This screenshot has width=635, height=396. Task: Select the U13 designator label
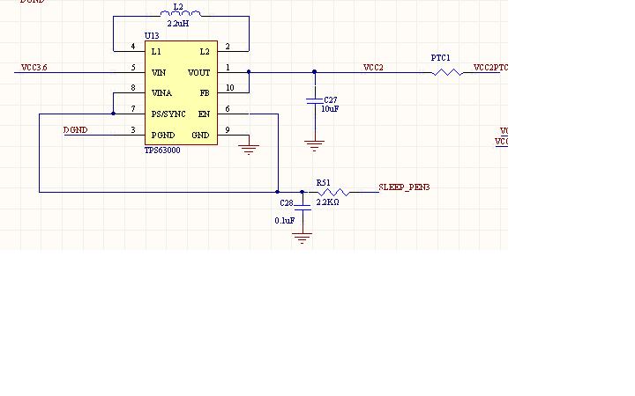(152, 35)
